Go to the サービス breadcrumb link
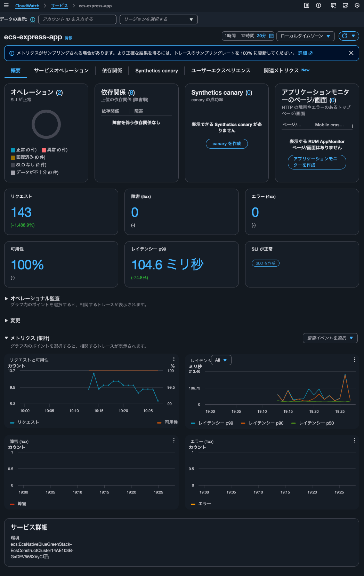The width and height of the screenshot is (364, 576). pos(59,6)
